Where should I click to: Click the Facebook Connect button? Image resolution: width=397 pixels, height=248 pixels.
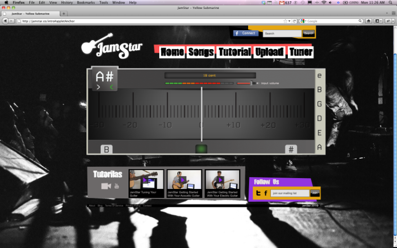[246, 33]
